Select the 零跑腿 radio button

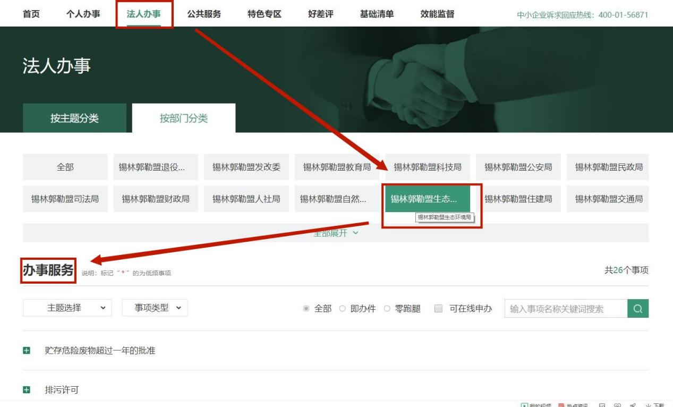tap(387, 309)
